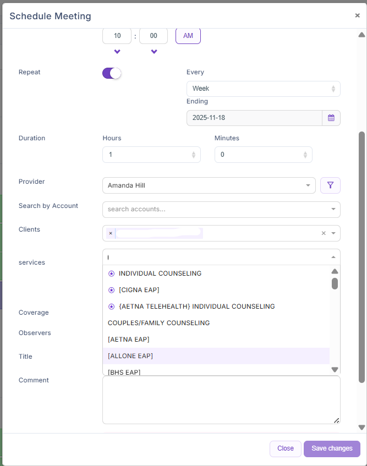Open the Every Week frequency dropdown
The width and height of the screenshot is (367, 466).
point(263,89)
